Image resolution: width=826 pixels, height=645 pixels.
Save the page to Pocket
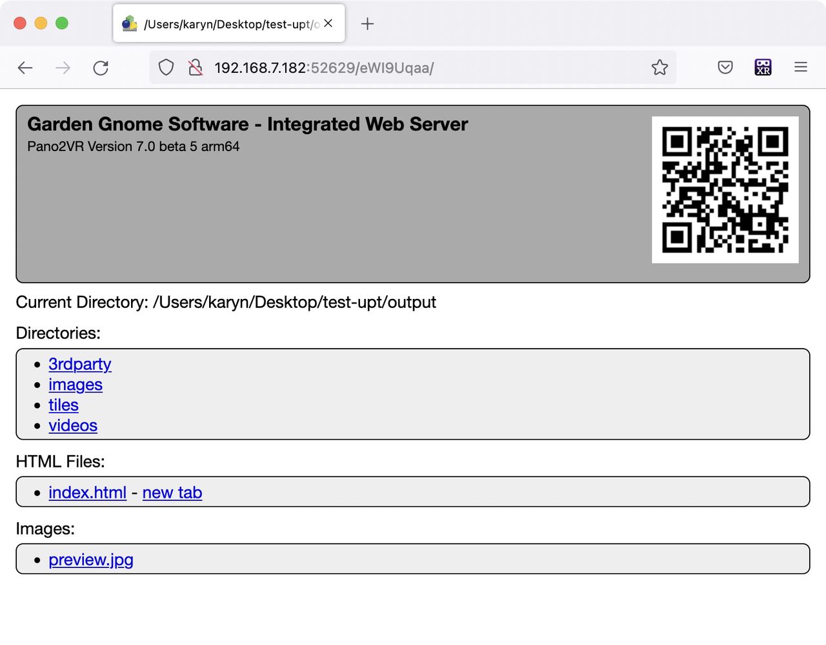point(725,67)
